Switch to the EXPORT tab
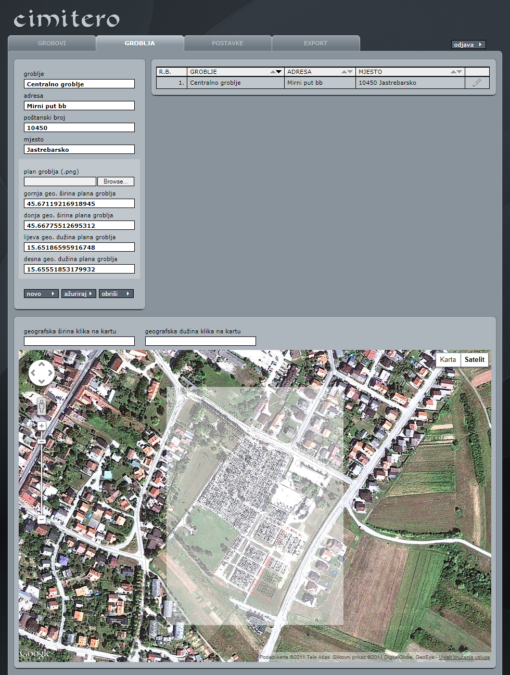510x675 pixels. pos(315,43)
